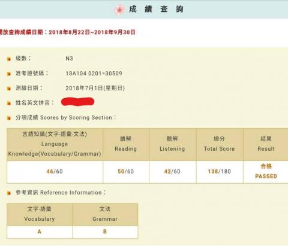Click the 准考證號碼 label
Screen dimensions: 288x246
[x=32, y=73]
